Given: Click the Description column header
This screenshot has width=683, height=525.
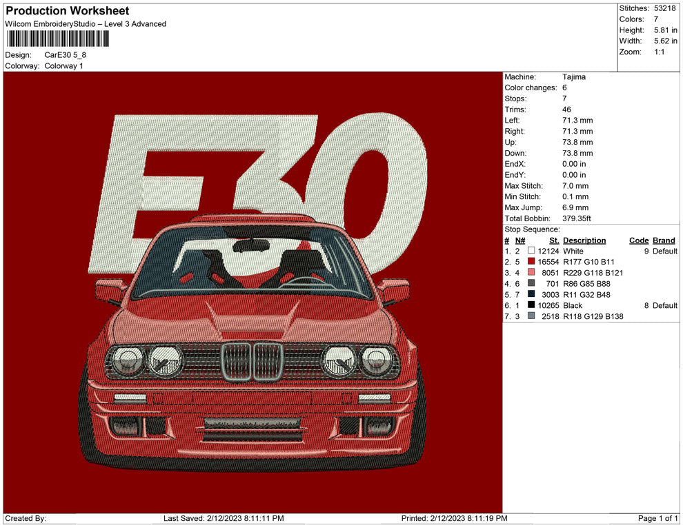Looking at the screenshot, I should coord(584,240).
